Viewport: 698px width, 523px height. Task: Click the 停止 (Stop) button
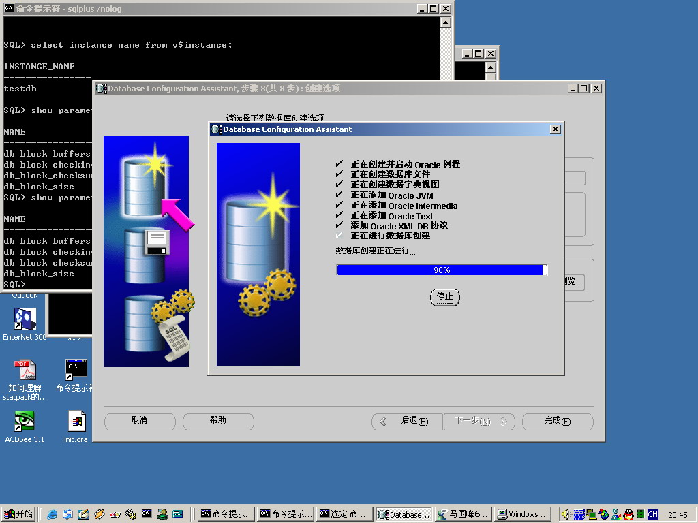(x=444, y=297)
